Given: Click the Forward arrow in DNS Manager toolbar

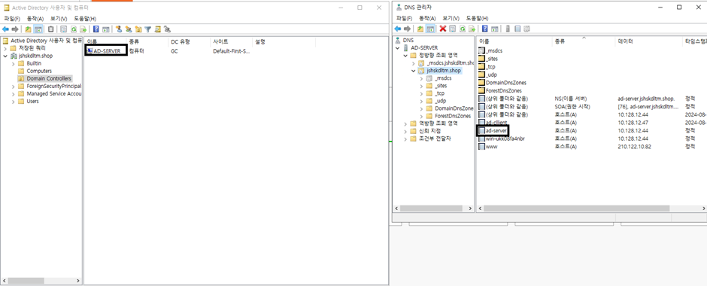Looking at the screenshot, I should pos(407,29).
